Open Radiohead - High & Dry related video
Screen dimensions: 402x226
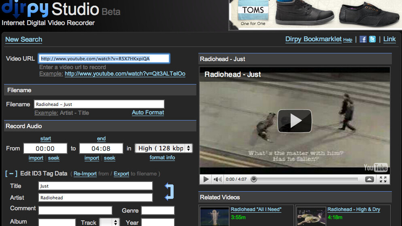pyautogui.click(x=354, y=209)
